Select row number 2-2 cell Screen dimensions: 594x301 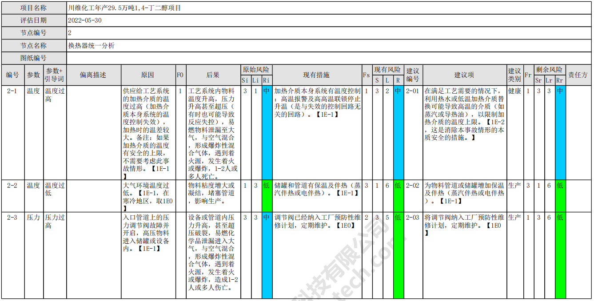click(x=12, y=196)
